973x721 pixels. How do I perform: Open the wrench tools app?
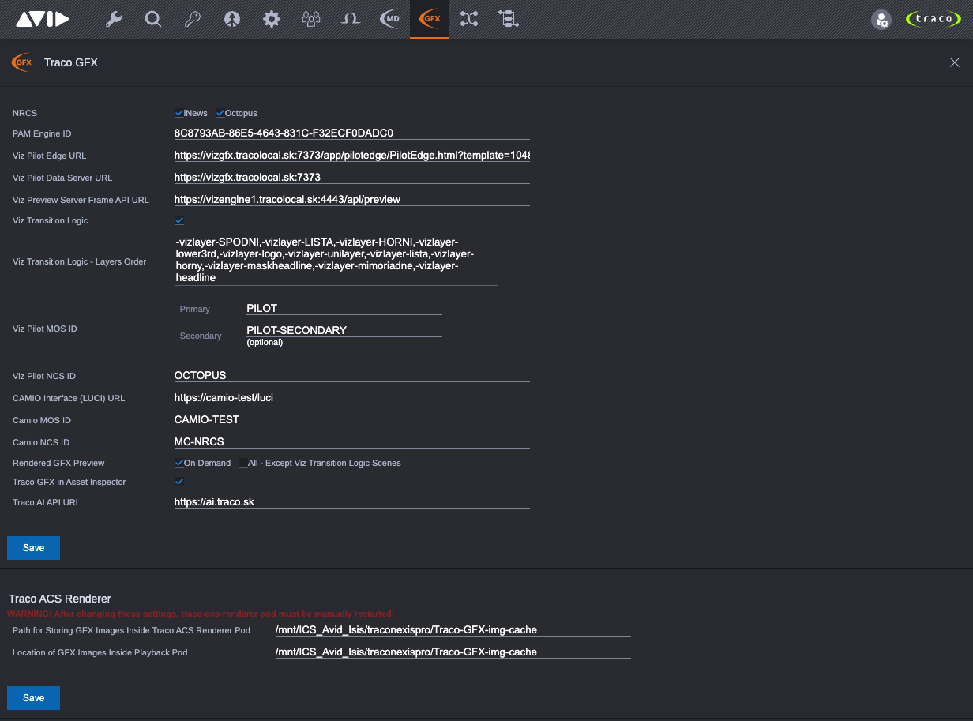tap(114, 19)
